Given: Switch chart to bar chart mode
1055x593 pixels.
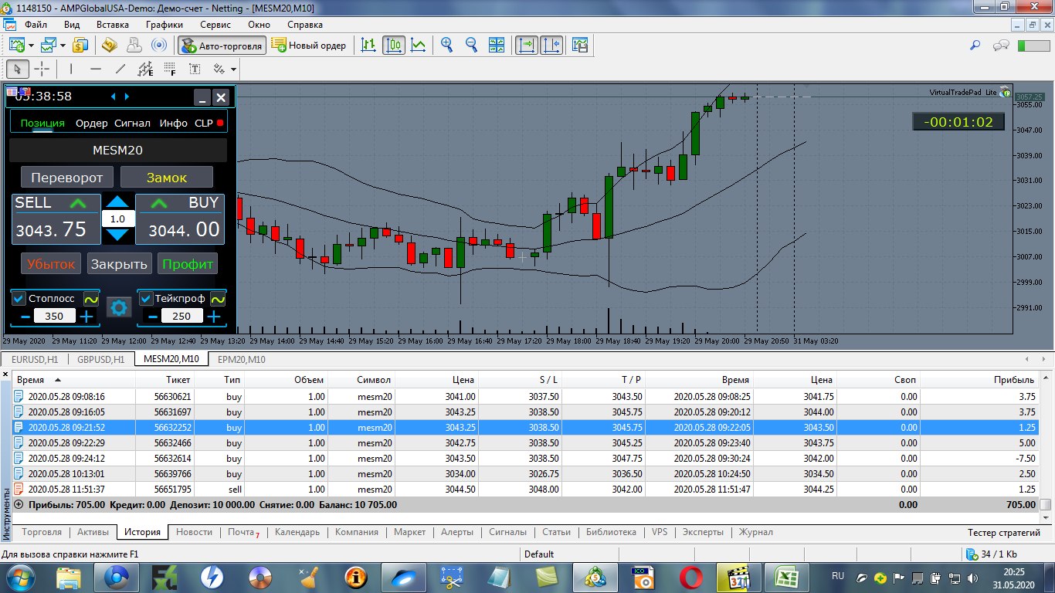Looking at the screenshot, I should [369, 45].
